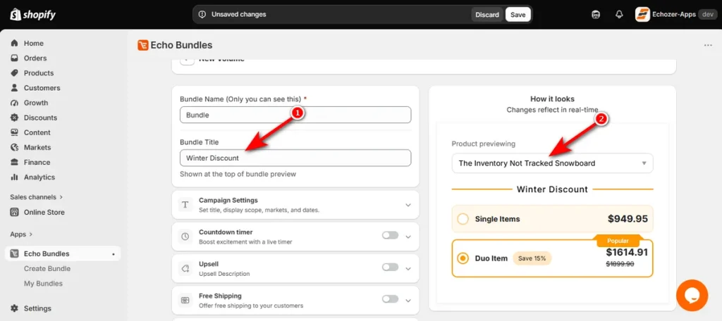Click the Online Store storefront icon
Viewport: 722px width, 321px height.
click(15, 212)
